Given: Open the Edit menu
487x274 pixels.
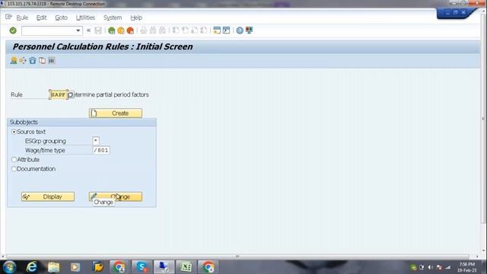Looking at the screenshot, I should 41,18.
